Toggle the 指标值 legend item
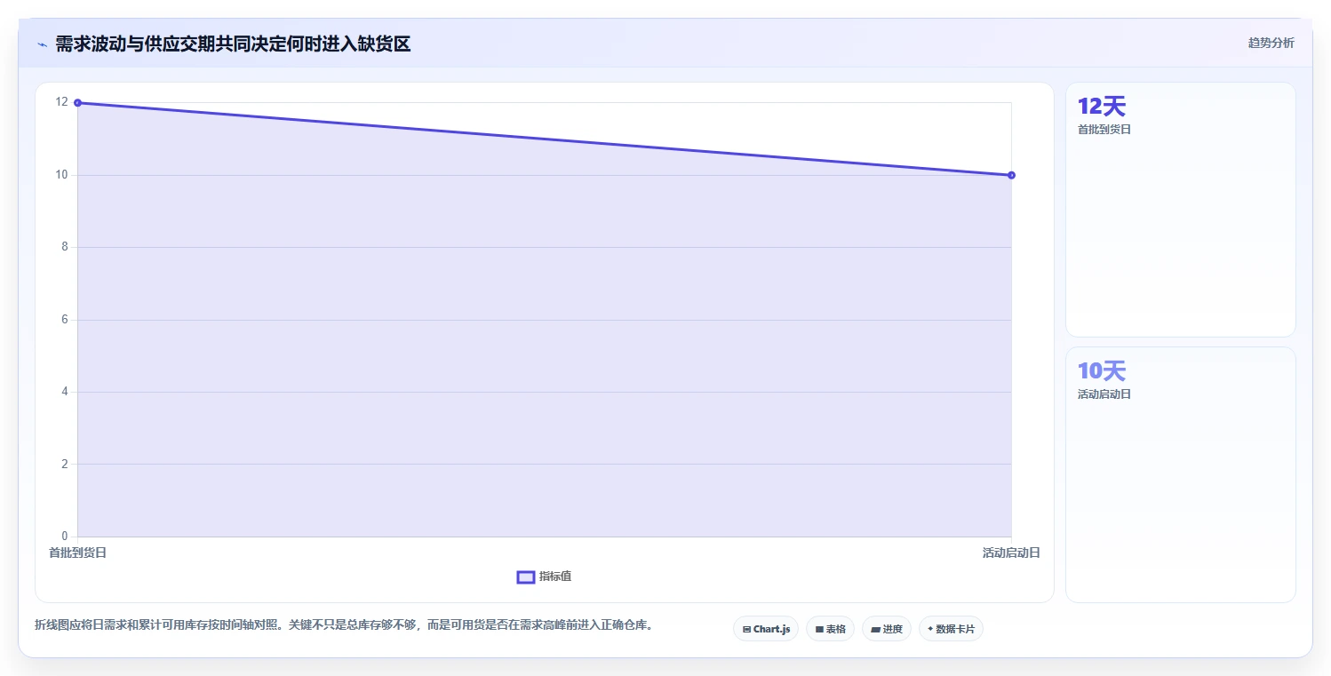The width and height of the screenshot is (1331, 676). pyautogui.click(x=545, y=577)
